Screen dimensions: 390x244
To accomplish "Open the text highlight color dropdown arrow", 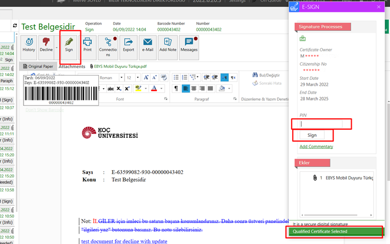I will [x=145, y=89].
